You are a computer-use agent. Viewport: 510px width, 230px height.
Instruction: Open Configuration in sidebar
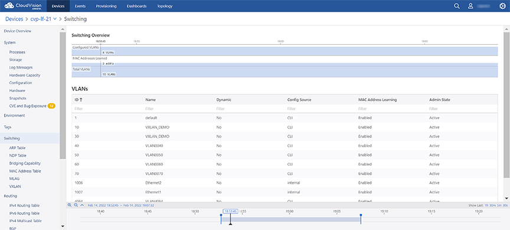click(21, 83)
